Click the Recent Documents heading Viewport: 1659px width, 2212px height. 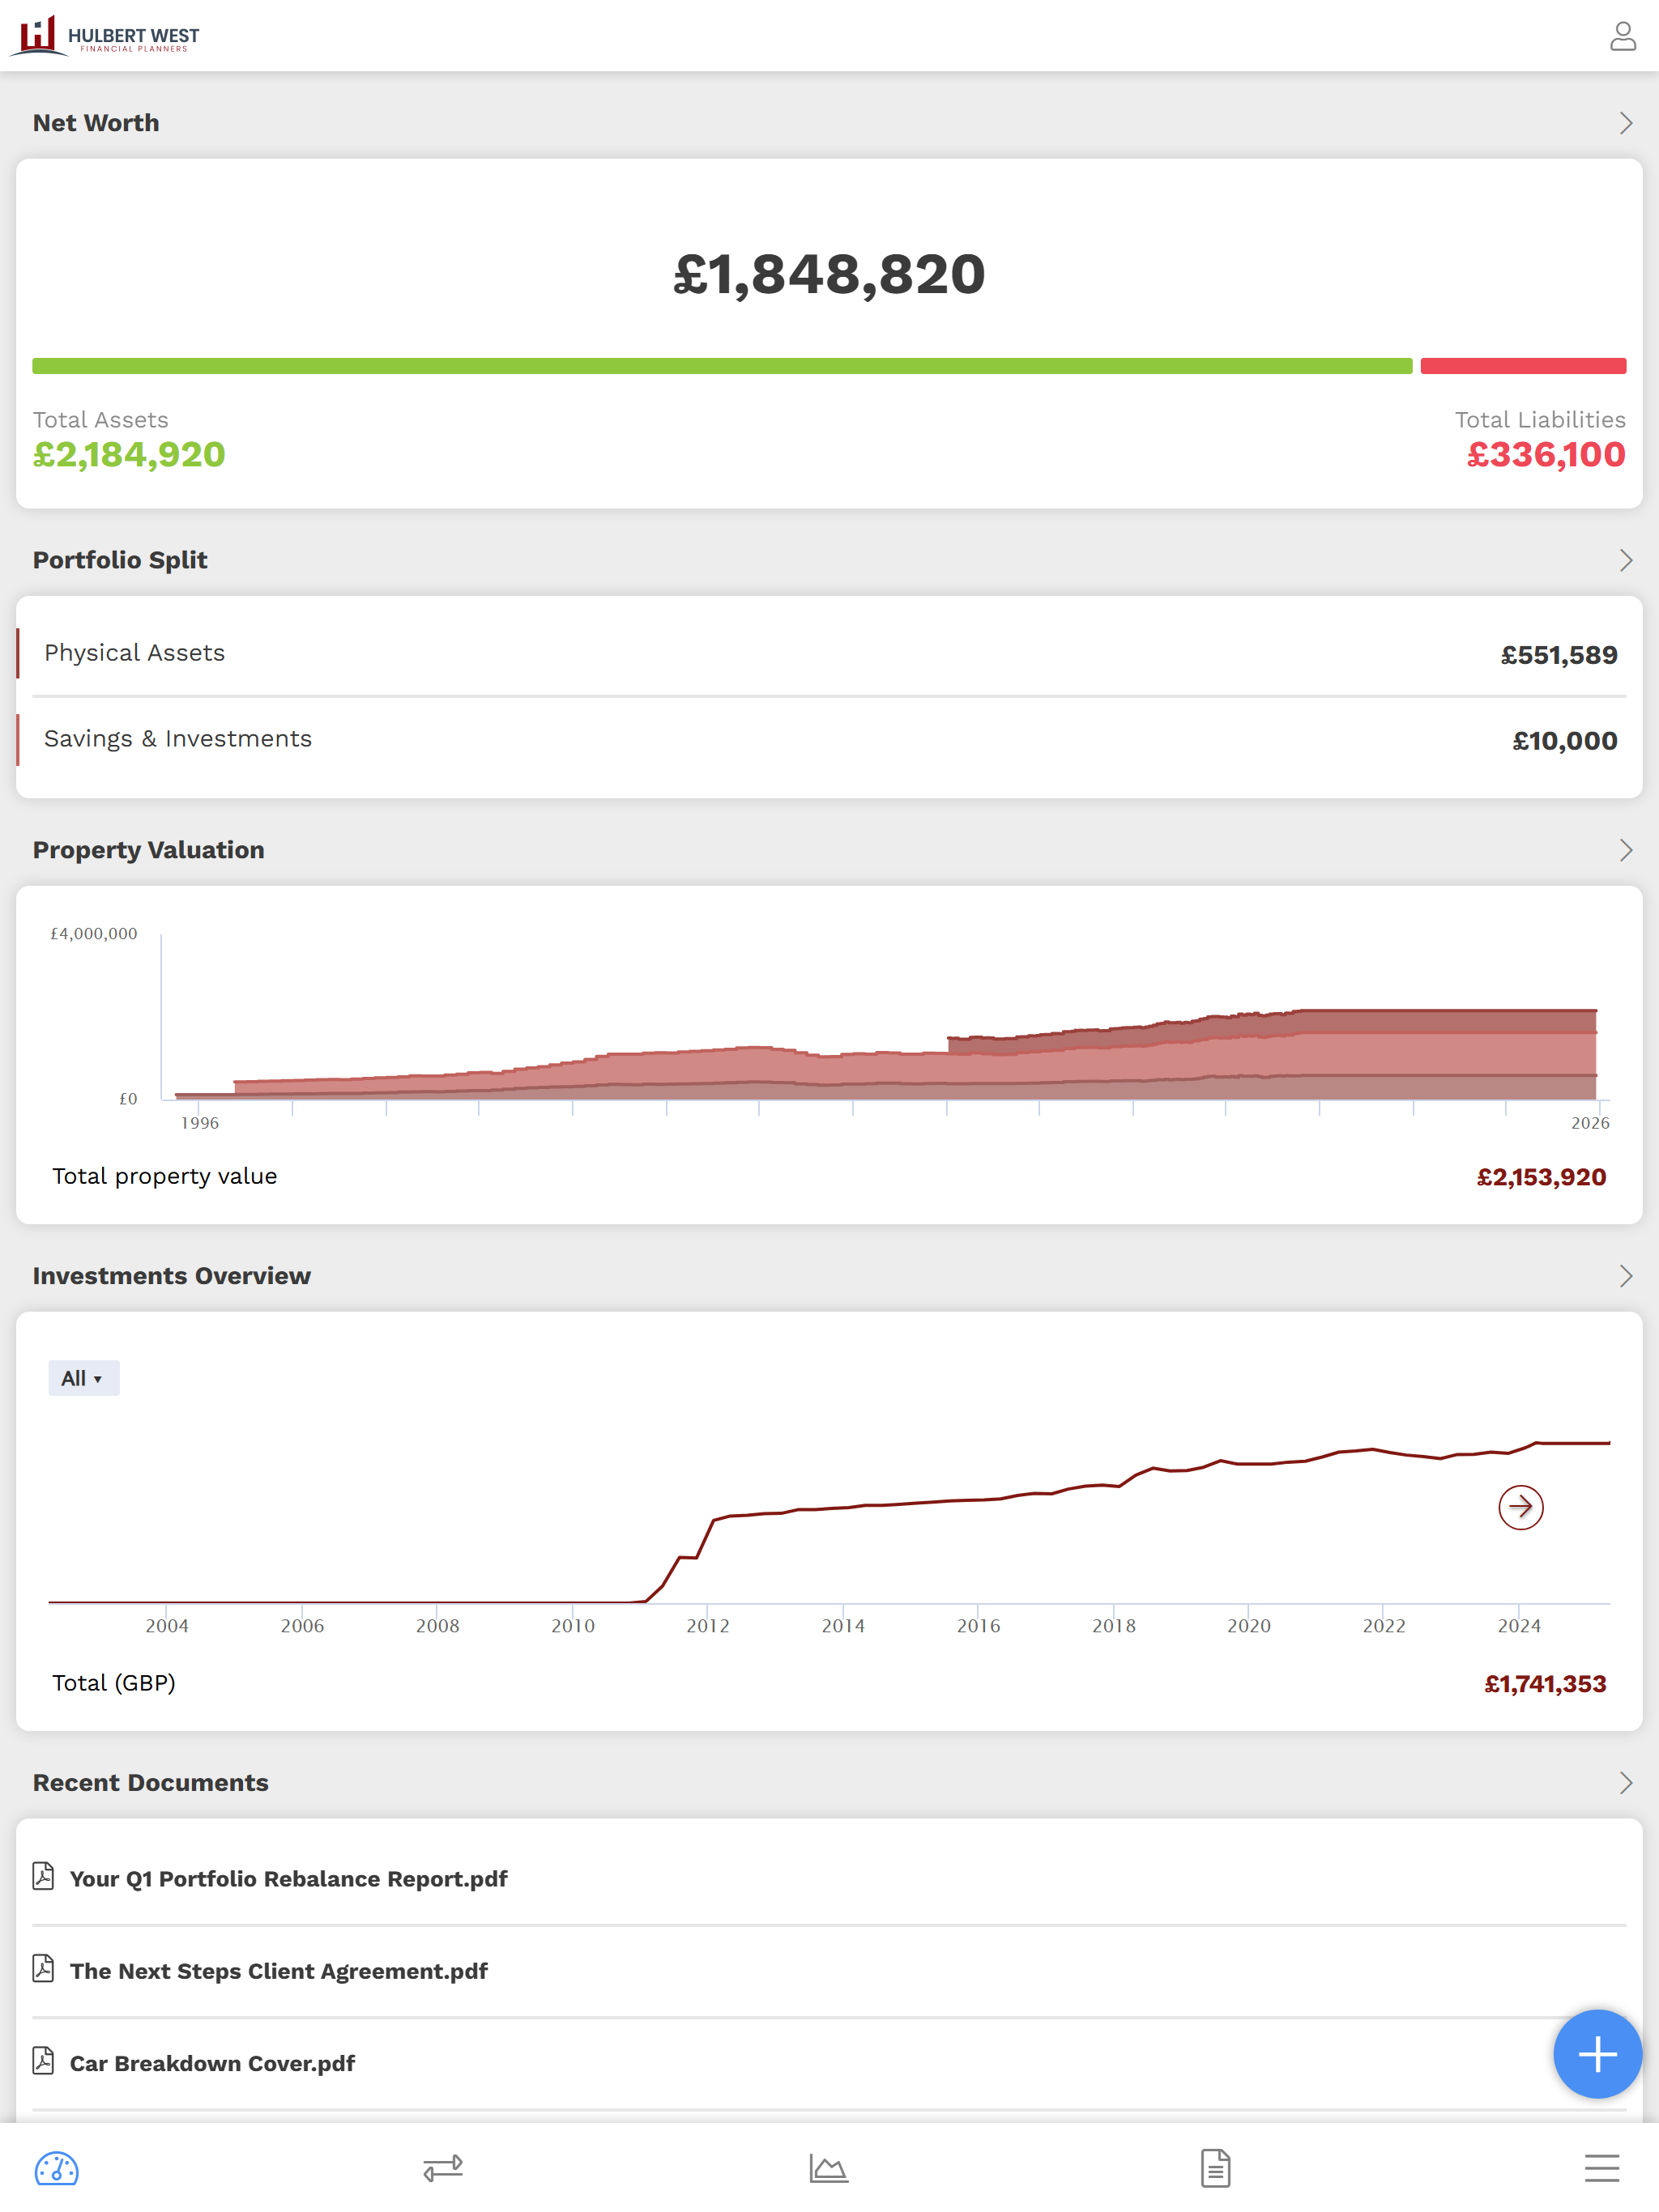click(x=150, y=1783)
